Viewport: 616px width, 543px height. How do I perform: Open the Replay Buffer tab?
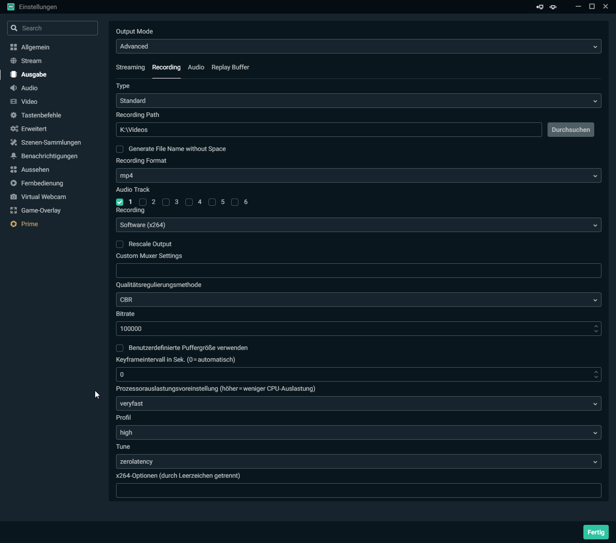pyautogui.click(x=230, y=67)
